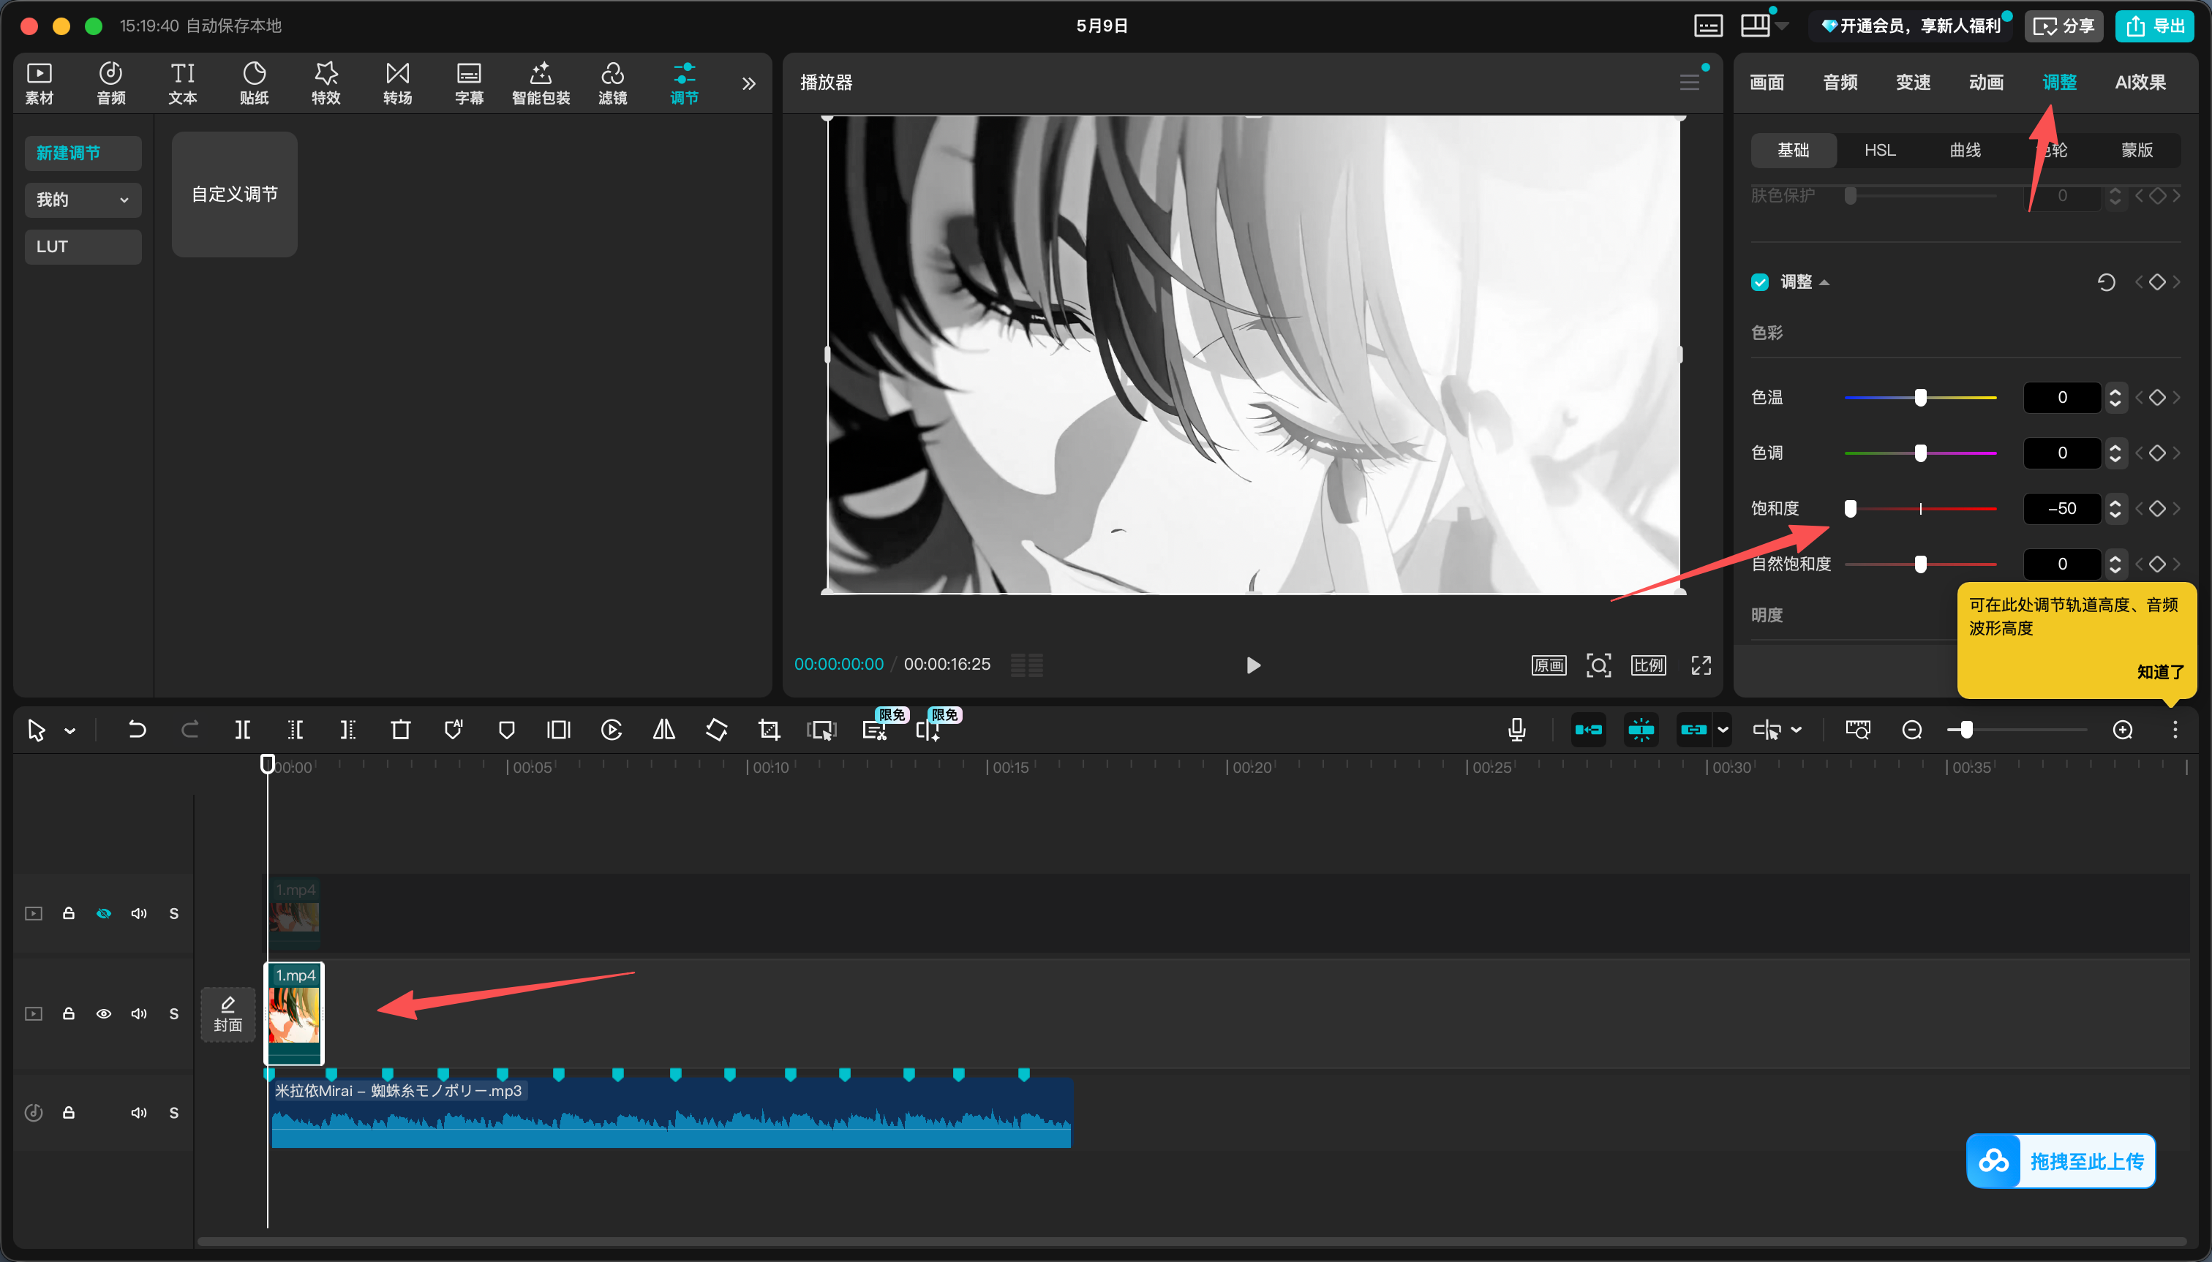
Task: Lock the audio track
Action: tap(69, 1112)
